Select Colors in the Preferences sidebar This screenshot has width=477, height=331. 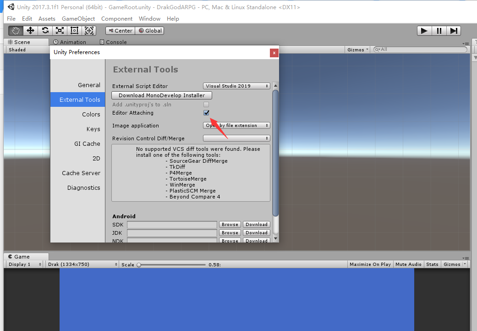click(91, 114)
